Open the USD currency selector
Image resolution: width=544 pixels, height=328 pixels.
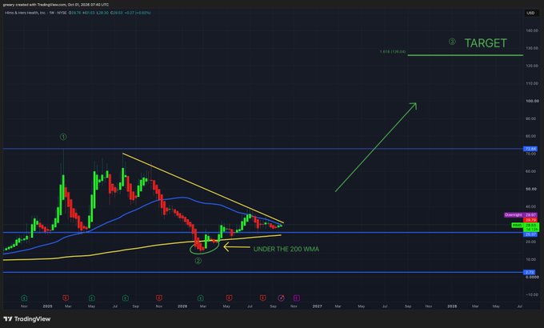[x=530, y=13]
